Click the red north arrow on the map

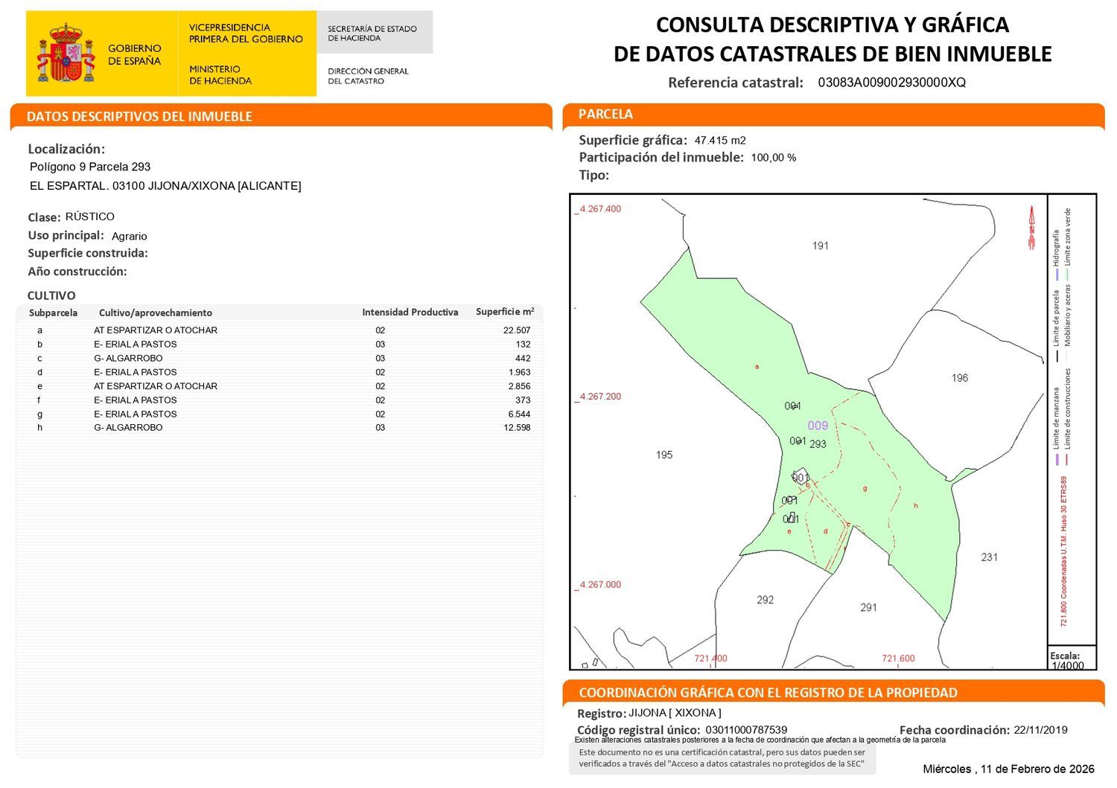[1031, 228]
